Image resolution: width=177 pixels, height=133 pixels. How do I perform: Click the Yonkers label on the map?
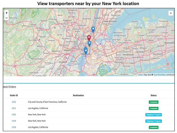tap(98, 18)
